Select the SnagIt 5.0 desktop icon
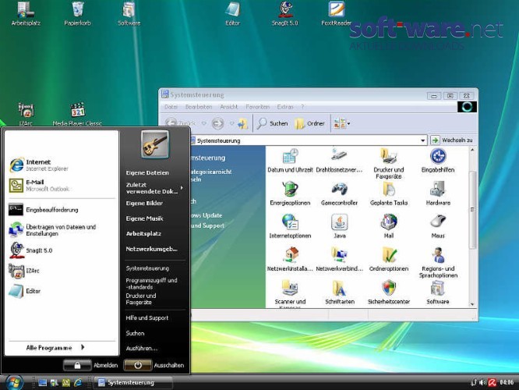The width and height of the screenshot is (519, 390). [284, 14]
